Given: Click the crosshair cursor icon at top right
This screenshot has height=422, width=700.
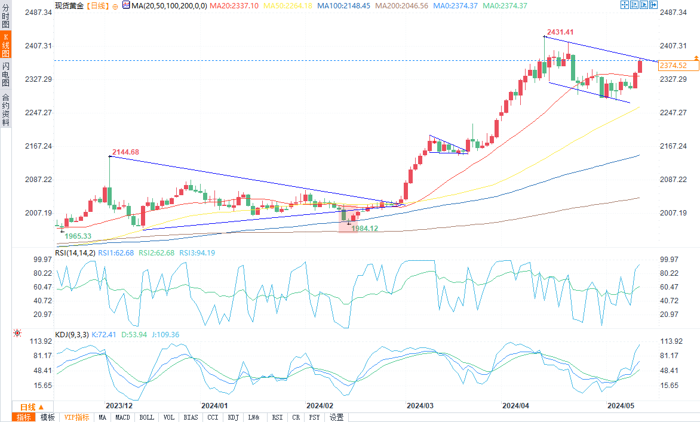Looking at the screenshot, I should pyautogui.click(x=625, y=5).
